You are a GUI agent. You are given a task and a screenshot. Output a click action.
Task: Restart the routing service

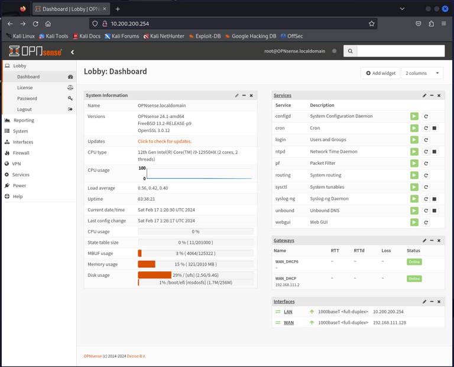[x=426, y=175]
